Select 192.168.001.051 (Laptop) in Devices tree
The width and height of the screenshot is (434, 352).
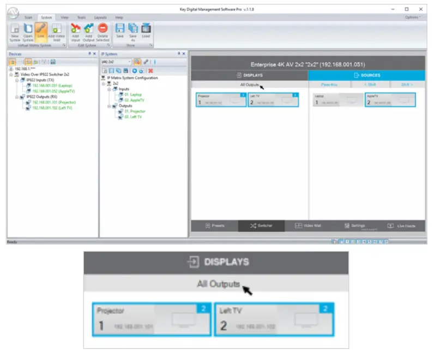[52, 86]
